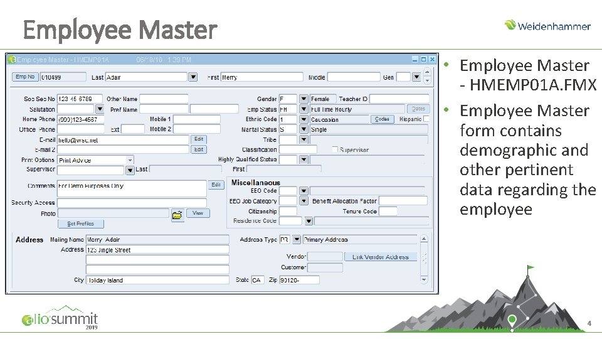Screen dimensions: 602x339
Task: Click the Teacher ID field
Action: click(399, 99)
